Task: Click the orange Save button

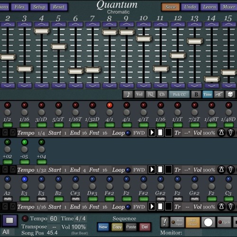Action: point(171,7)
